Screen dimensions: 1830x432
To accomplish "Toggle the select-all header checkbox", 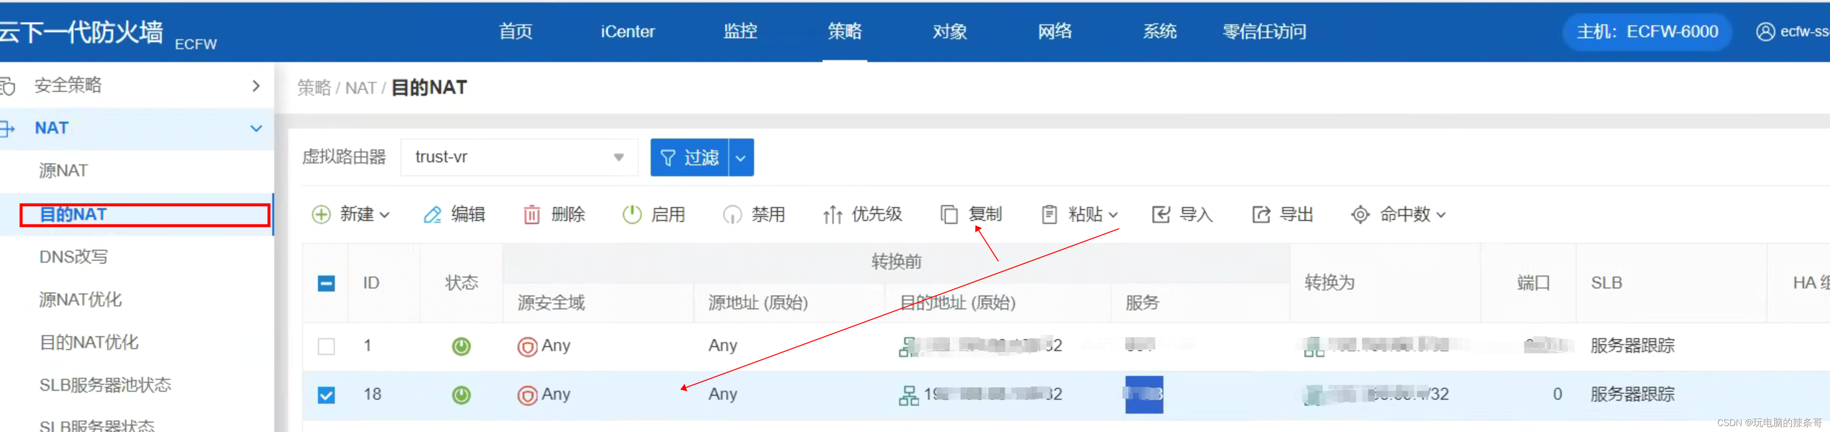I will 326,284.
